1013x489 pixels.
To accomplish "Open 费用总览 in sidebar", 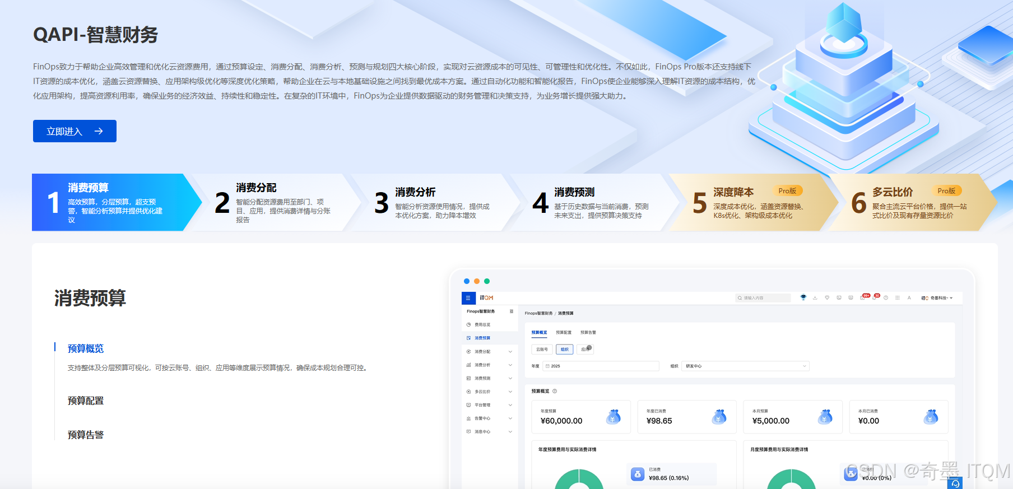I will tap(482, 325).
